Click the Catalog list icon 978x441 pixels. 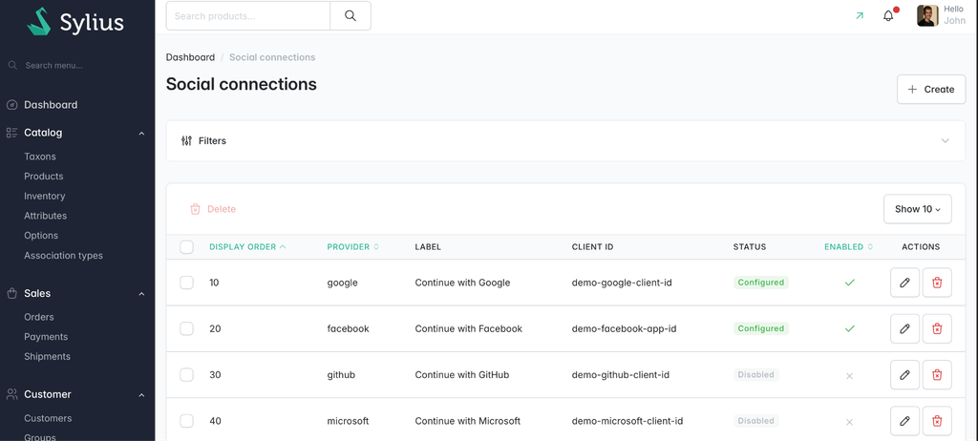coord(11,133)
